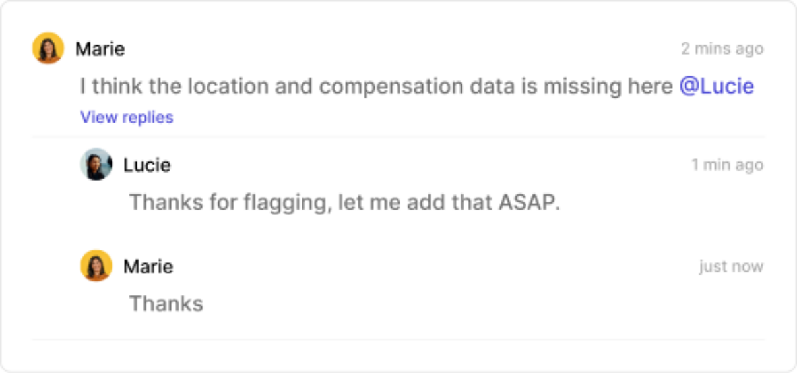Click Marie's "Thanks" reply message
The image size is (797, 373).
click(166, 304)
